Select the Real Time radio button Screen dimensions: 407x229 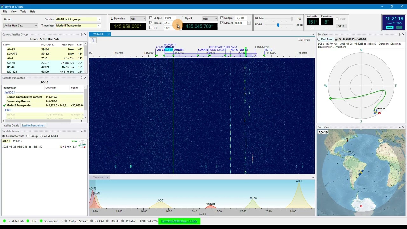point(319,39)
